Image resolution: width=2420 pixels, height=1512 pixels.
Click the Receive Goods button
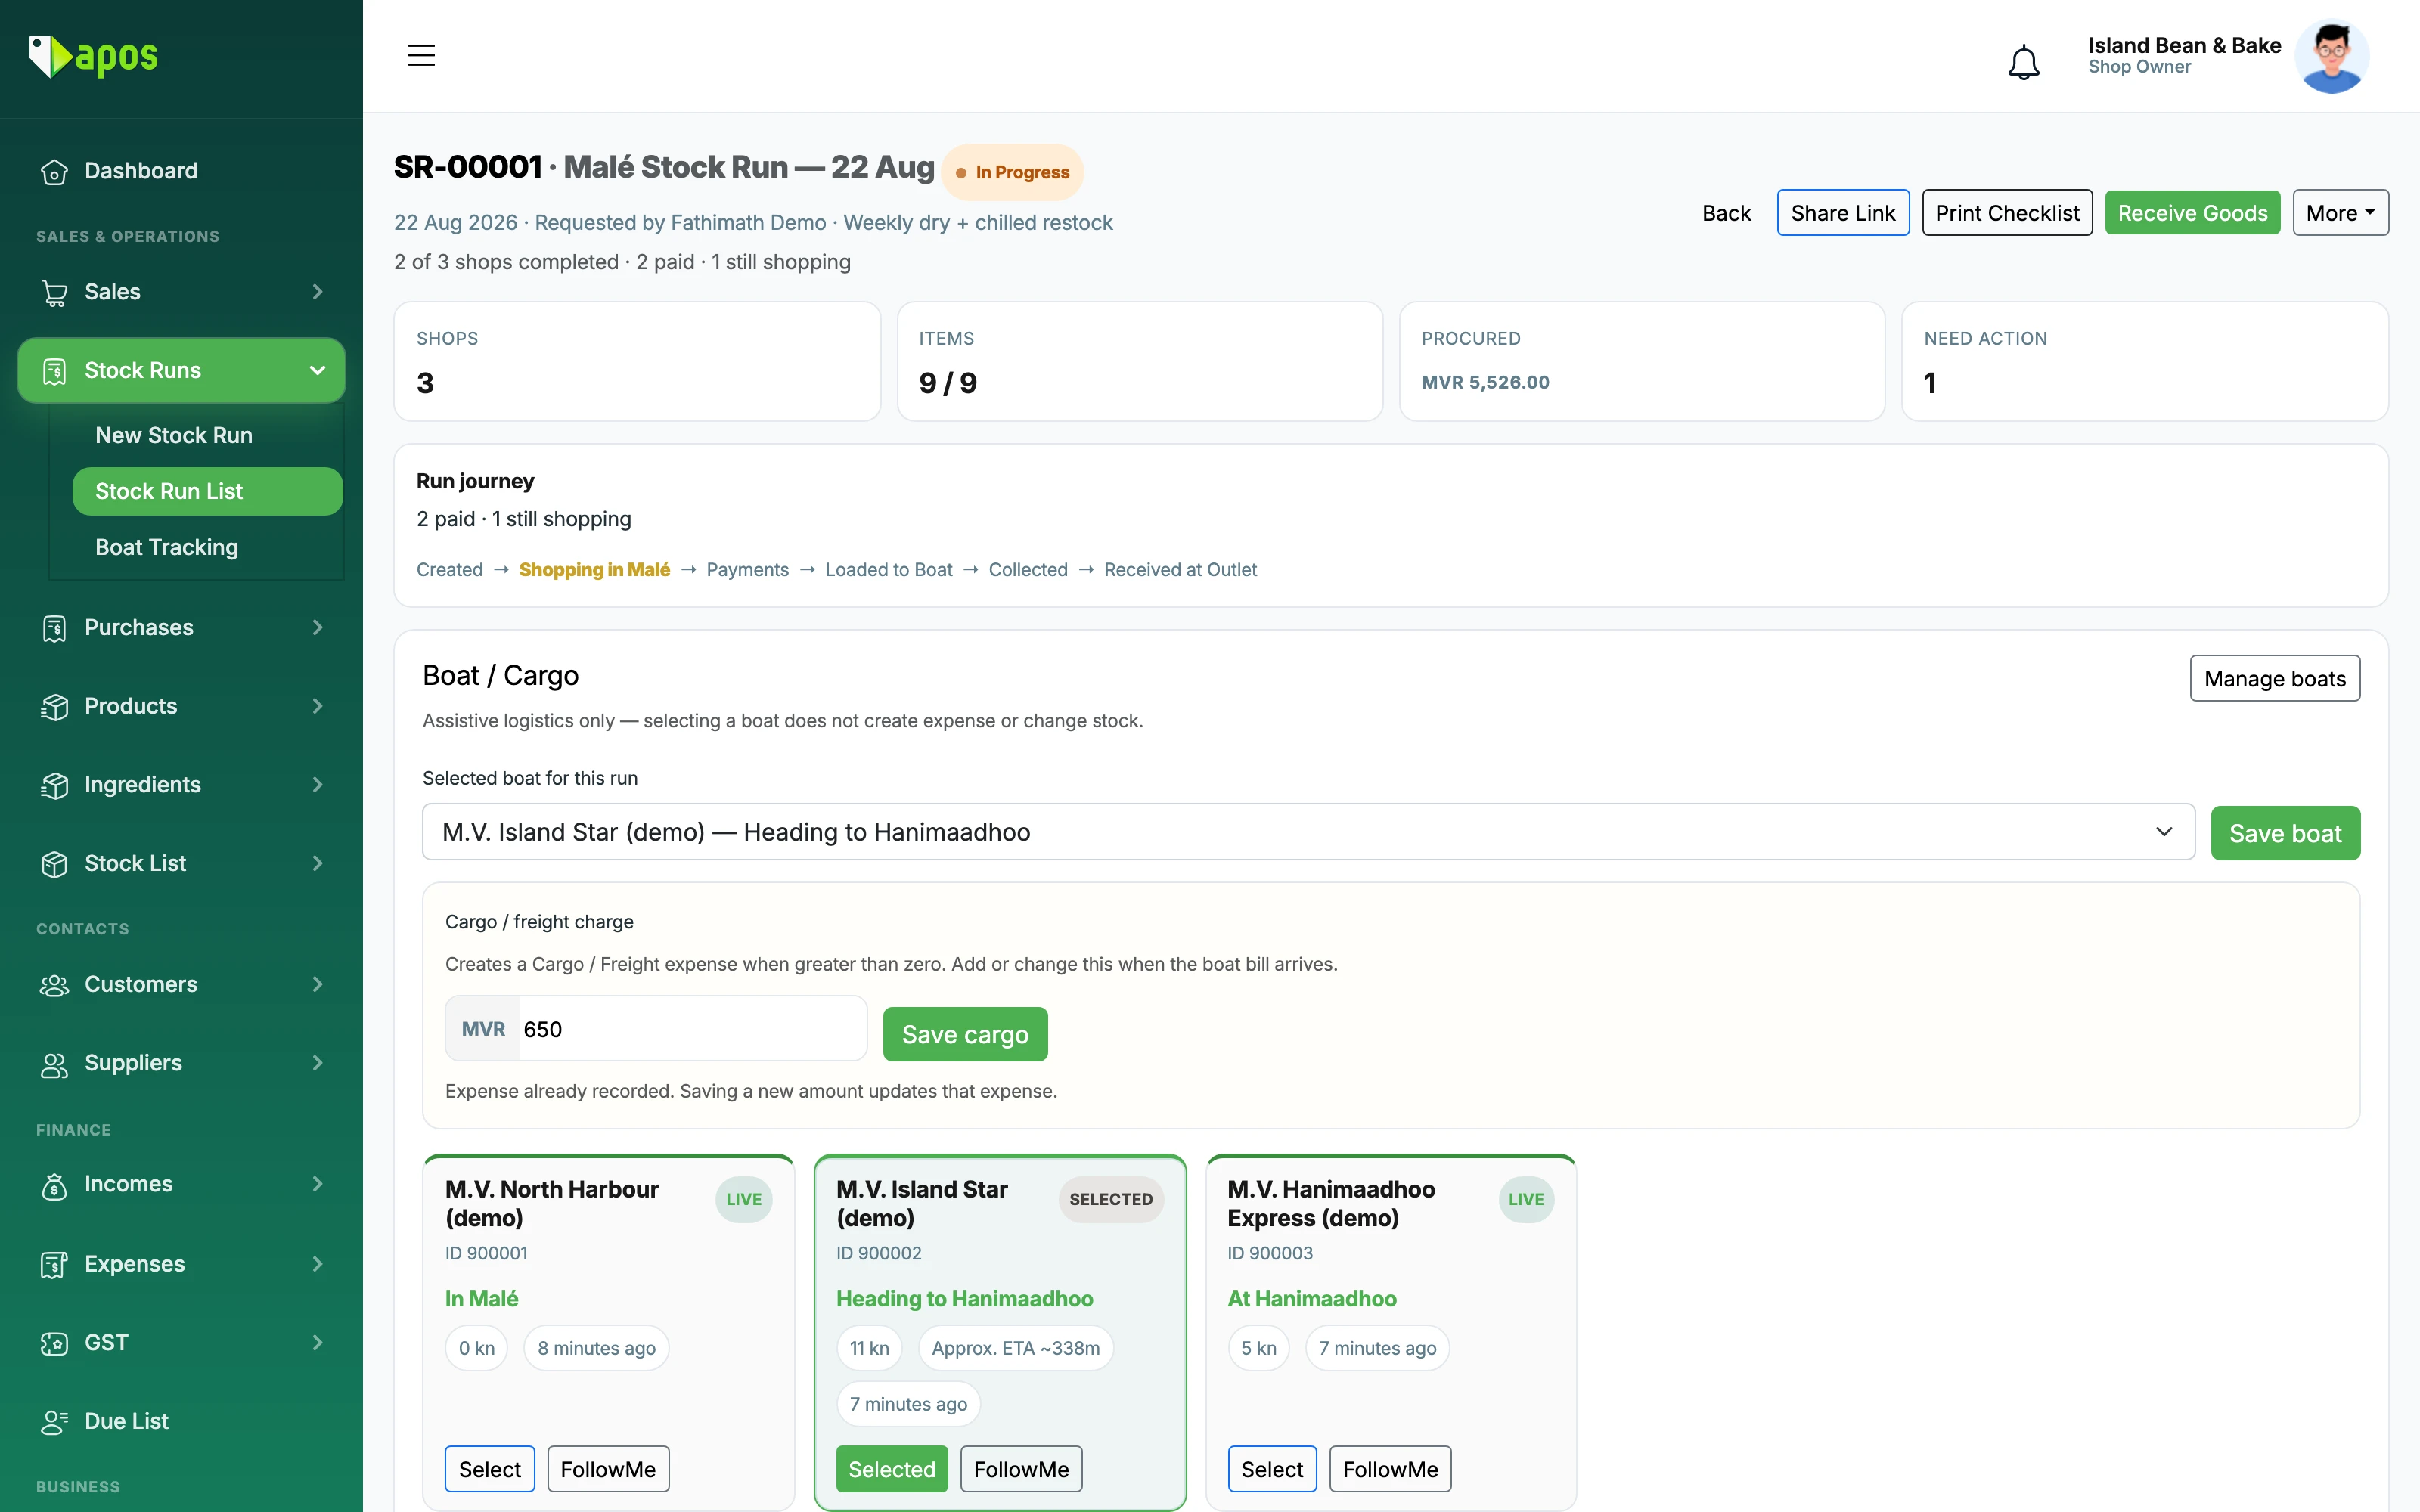point(2192,213)
